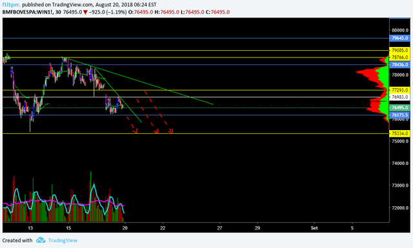
Task: Click the 73000.0 price axis value
Action: pyautogui.click(x=400, y=186)
